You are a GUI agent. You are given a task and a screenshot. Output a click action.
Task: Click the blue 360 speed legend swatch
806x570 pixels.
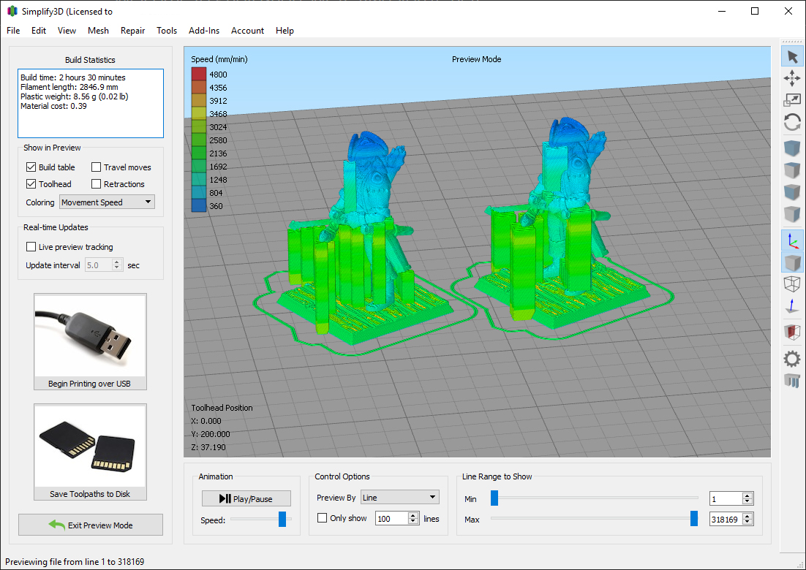pos(198,206)
